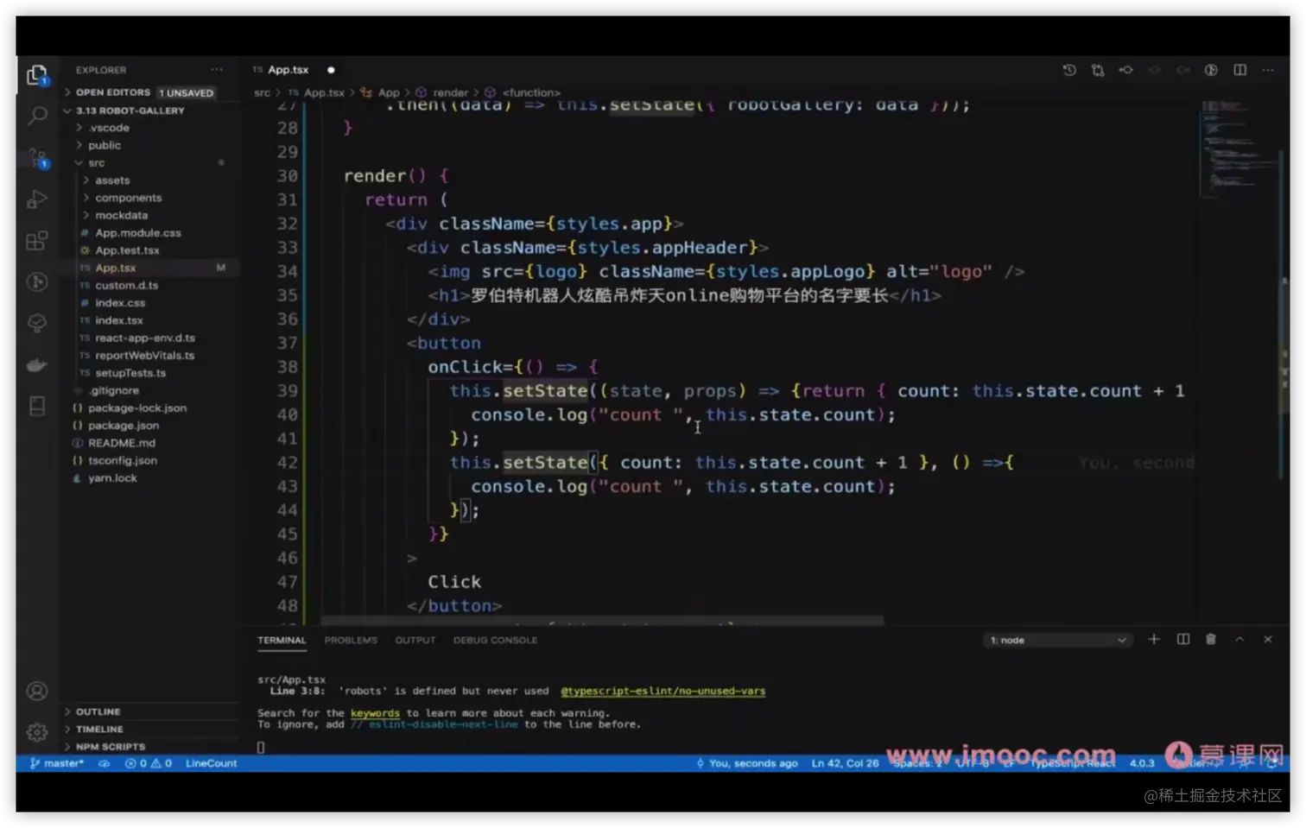Screen dimensions: 1306x828
Task: Open the Accounts menu icon
Action: (x=37, y=691)
